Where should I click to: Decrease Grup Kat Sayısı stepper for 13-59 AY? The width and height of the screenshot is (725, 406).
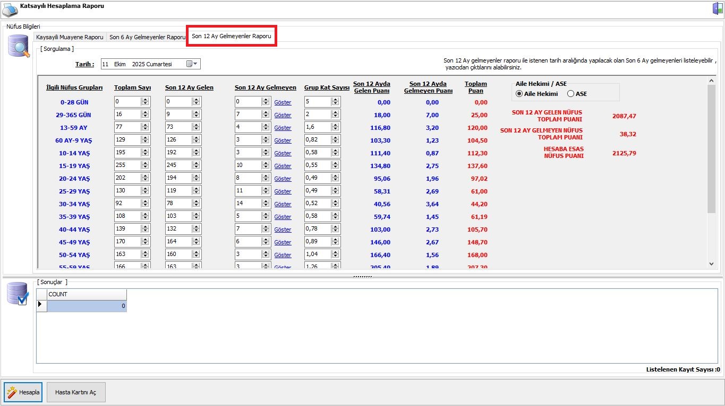pyautogui.click(x=335, y=130)
